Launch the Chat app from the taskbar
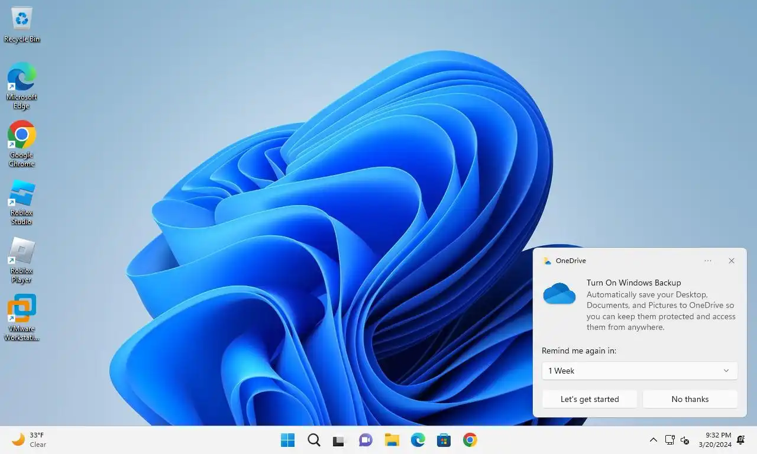The width and height of the screenshot is (757, 454). [365, 440]
